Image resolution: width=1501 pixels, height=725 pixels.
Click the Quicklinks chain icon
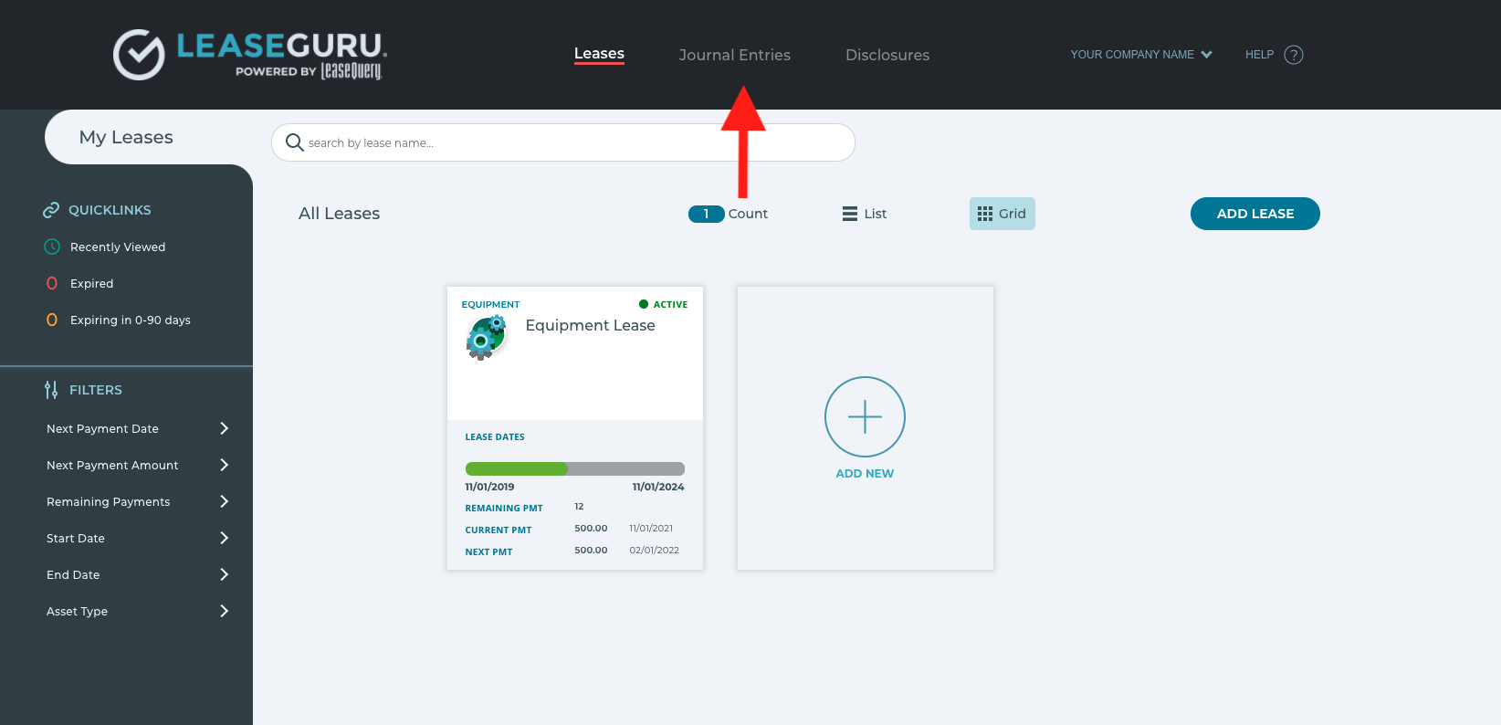pos(51,210)
